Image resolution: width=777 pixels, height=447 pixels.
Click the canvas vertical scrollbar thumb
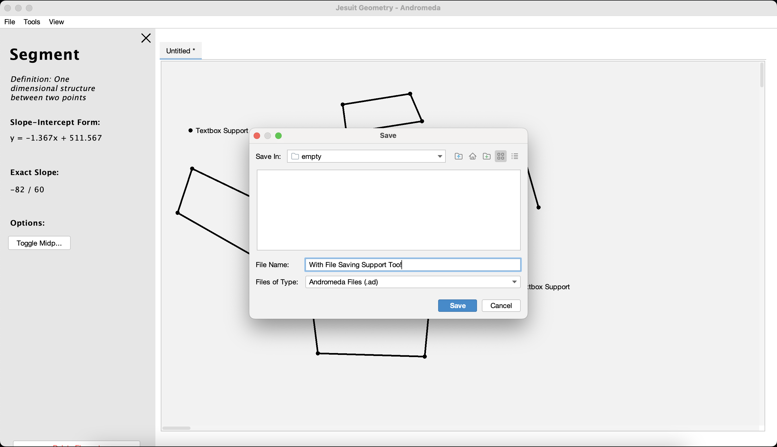(x=762, y=75)
